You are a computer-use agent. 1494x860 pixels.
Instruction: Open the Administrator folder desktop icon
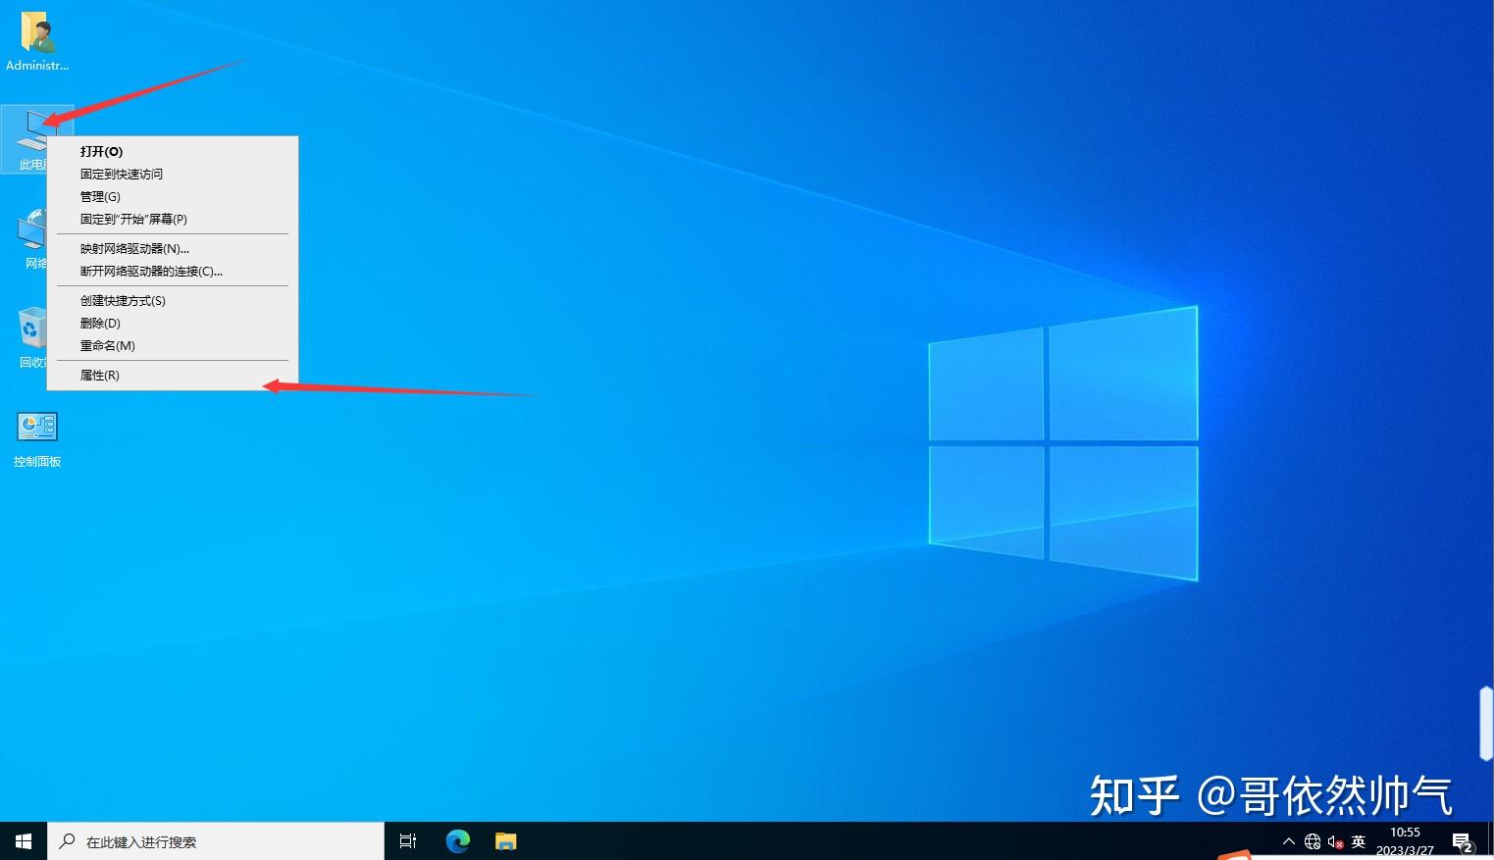coord(37,42)
